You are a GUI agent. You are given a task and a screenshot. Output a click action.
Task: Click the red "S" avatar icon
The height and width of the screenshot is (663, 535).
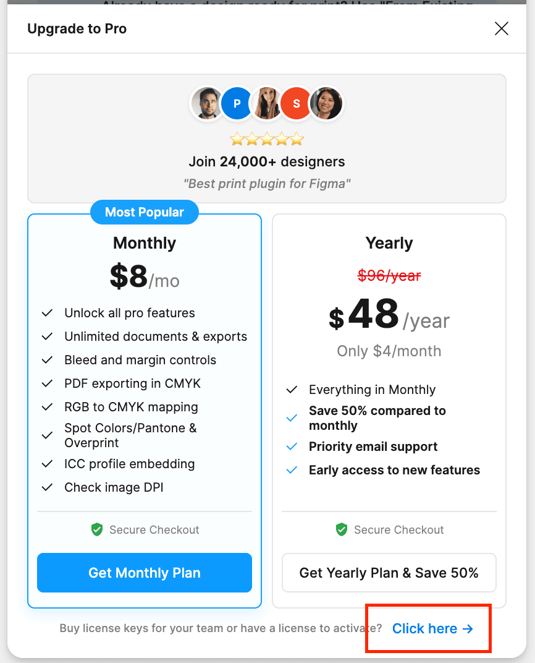click(296, 103)
